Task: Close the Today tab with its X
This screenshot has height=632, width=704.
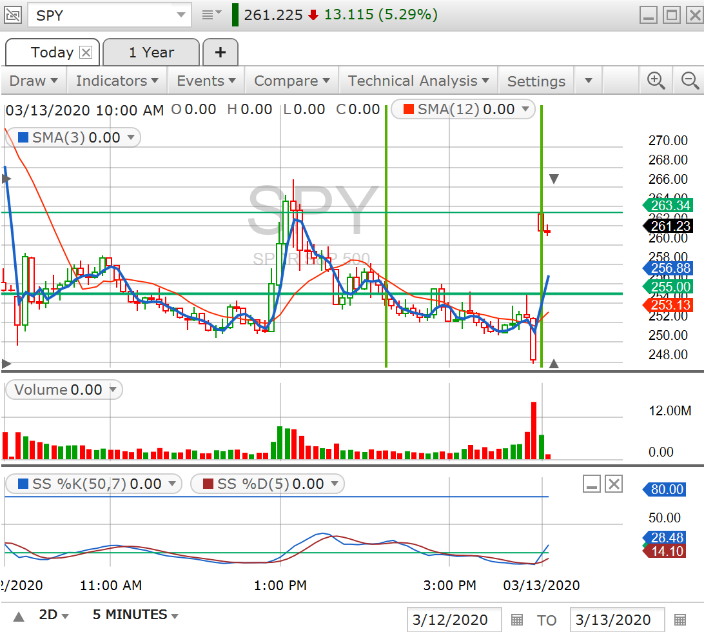Action: (x=86, y=52)
